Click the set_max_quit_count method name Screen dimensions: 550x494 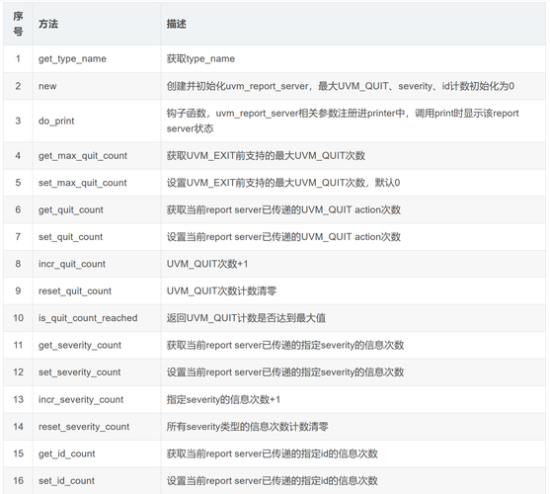click(82, 183)
